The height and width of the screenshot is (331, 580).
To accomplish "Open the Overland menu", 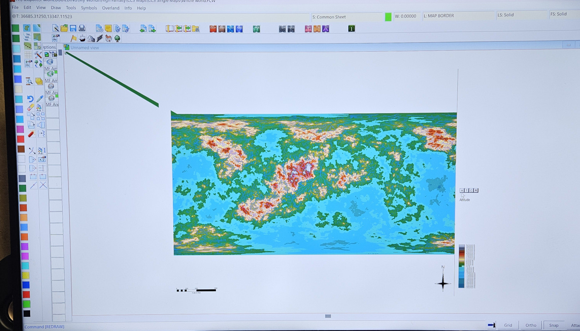I will point(111,8).
